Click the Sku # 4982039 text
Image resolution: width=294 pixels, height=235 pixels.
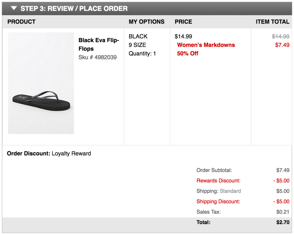(x=98, y=57)
